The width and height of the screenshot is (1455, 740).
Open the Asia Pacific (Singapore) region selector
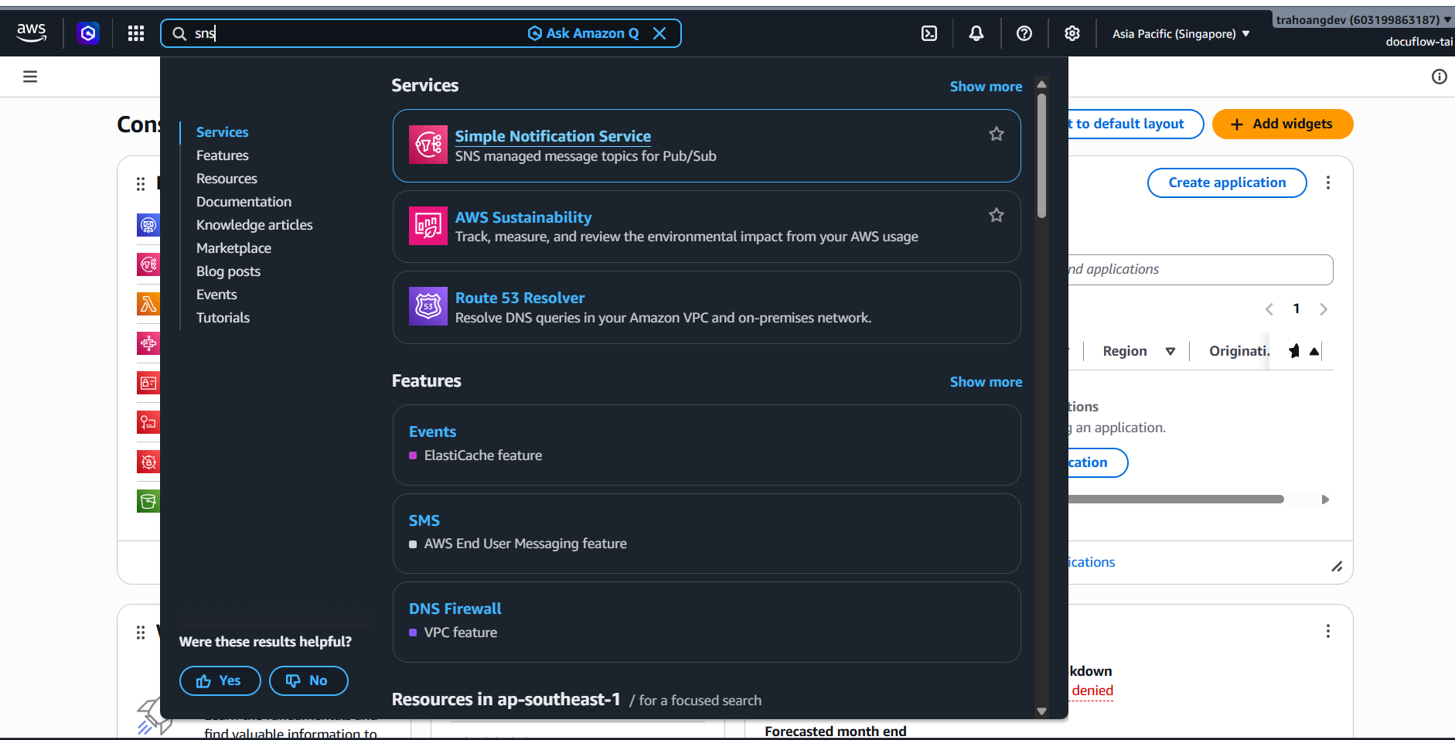point(1181,34)
